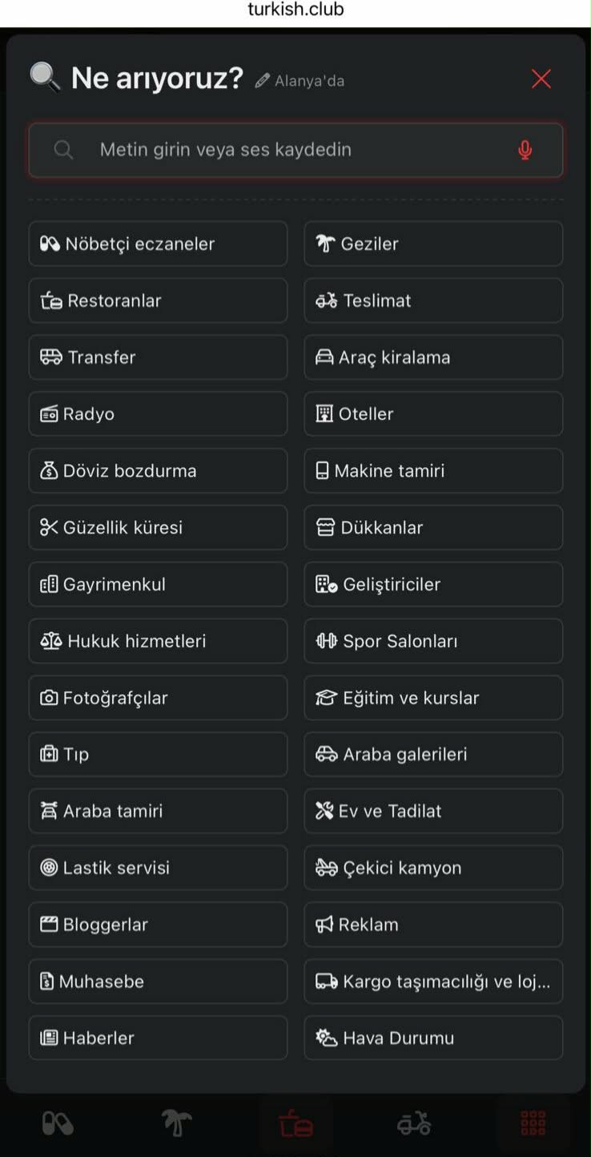
Task: Type in 'Metin girin veya ses kaydedin' field
Action: point(296,150)
